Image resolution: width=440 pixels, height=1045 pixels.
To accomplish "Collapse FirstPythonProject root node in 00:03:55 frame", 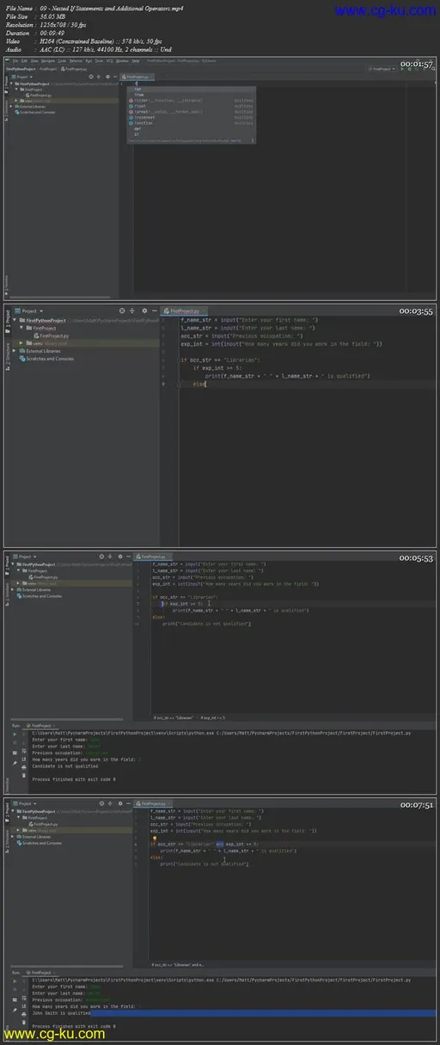I will click(16, 321).
